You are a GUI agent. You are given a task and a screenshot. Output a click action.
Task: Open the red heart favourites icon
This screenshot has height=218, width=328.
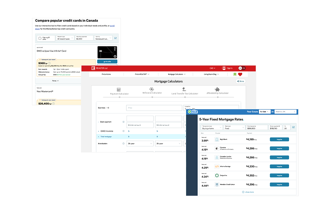click(240, 74)
